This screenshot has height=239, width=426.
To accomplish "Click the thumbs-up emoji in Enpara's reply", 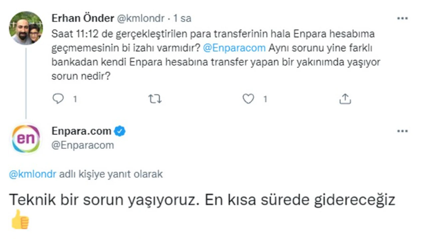I will coord(20,220).
